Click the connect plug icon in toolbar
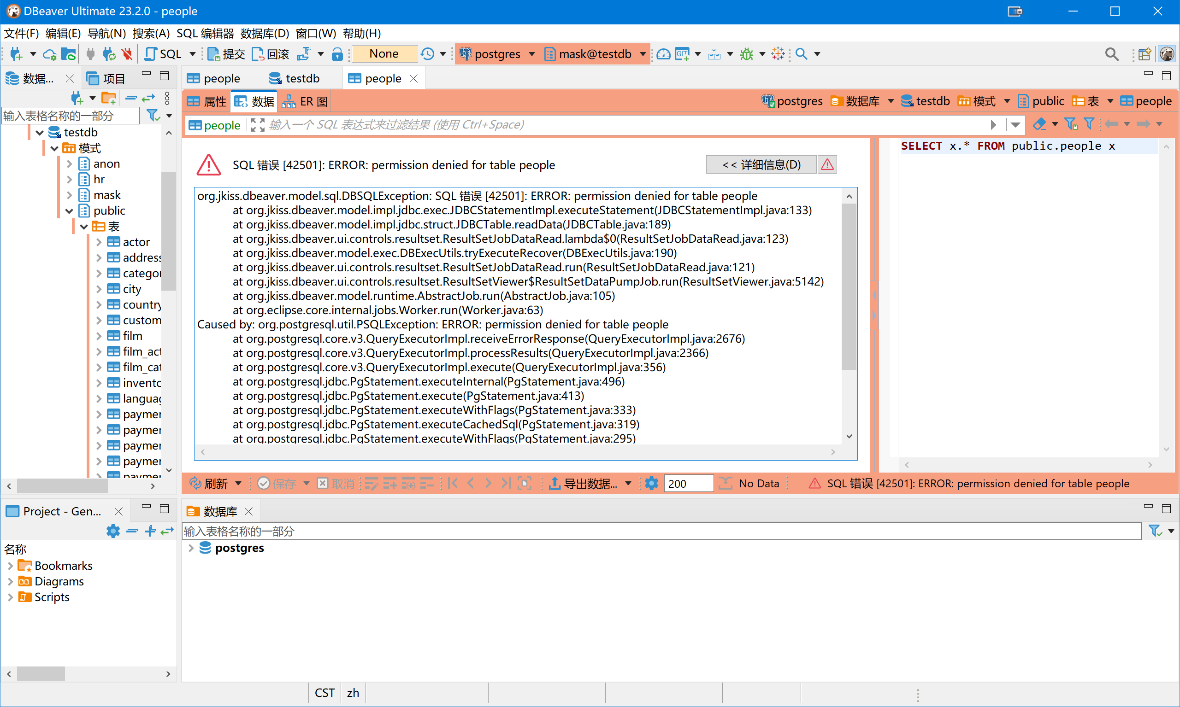This screenshot has width=1180, height=707. coord(90,54)
